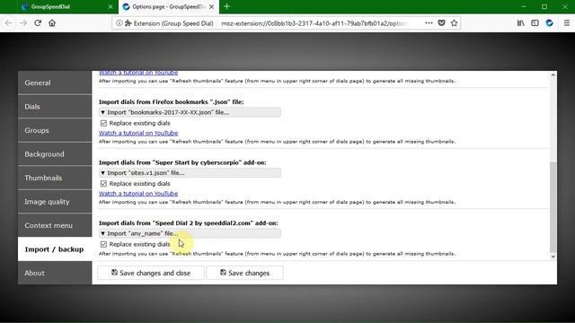Open the Background settings section
Viewport: 575px width, 323px height.
click(55, 154)
